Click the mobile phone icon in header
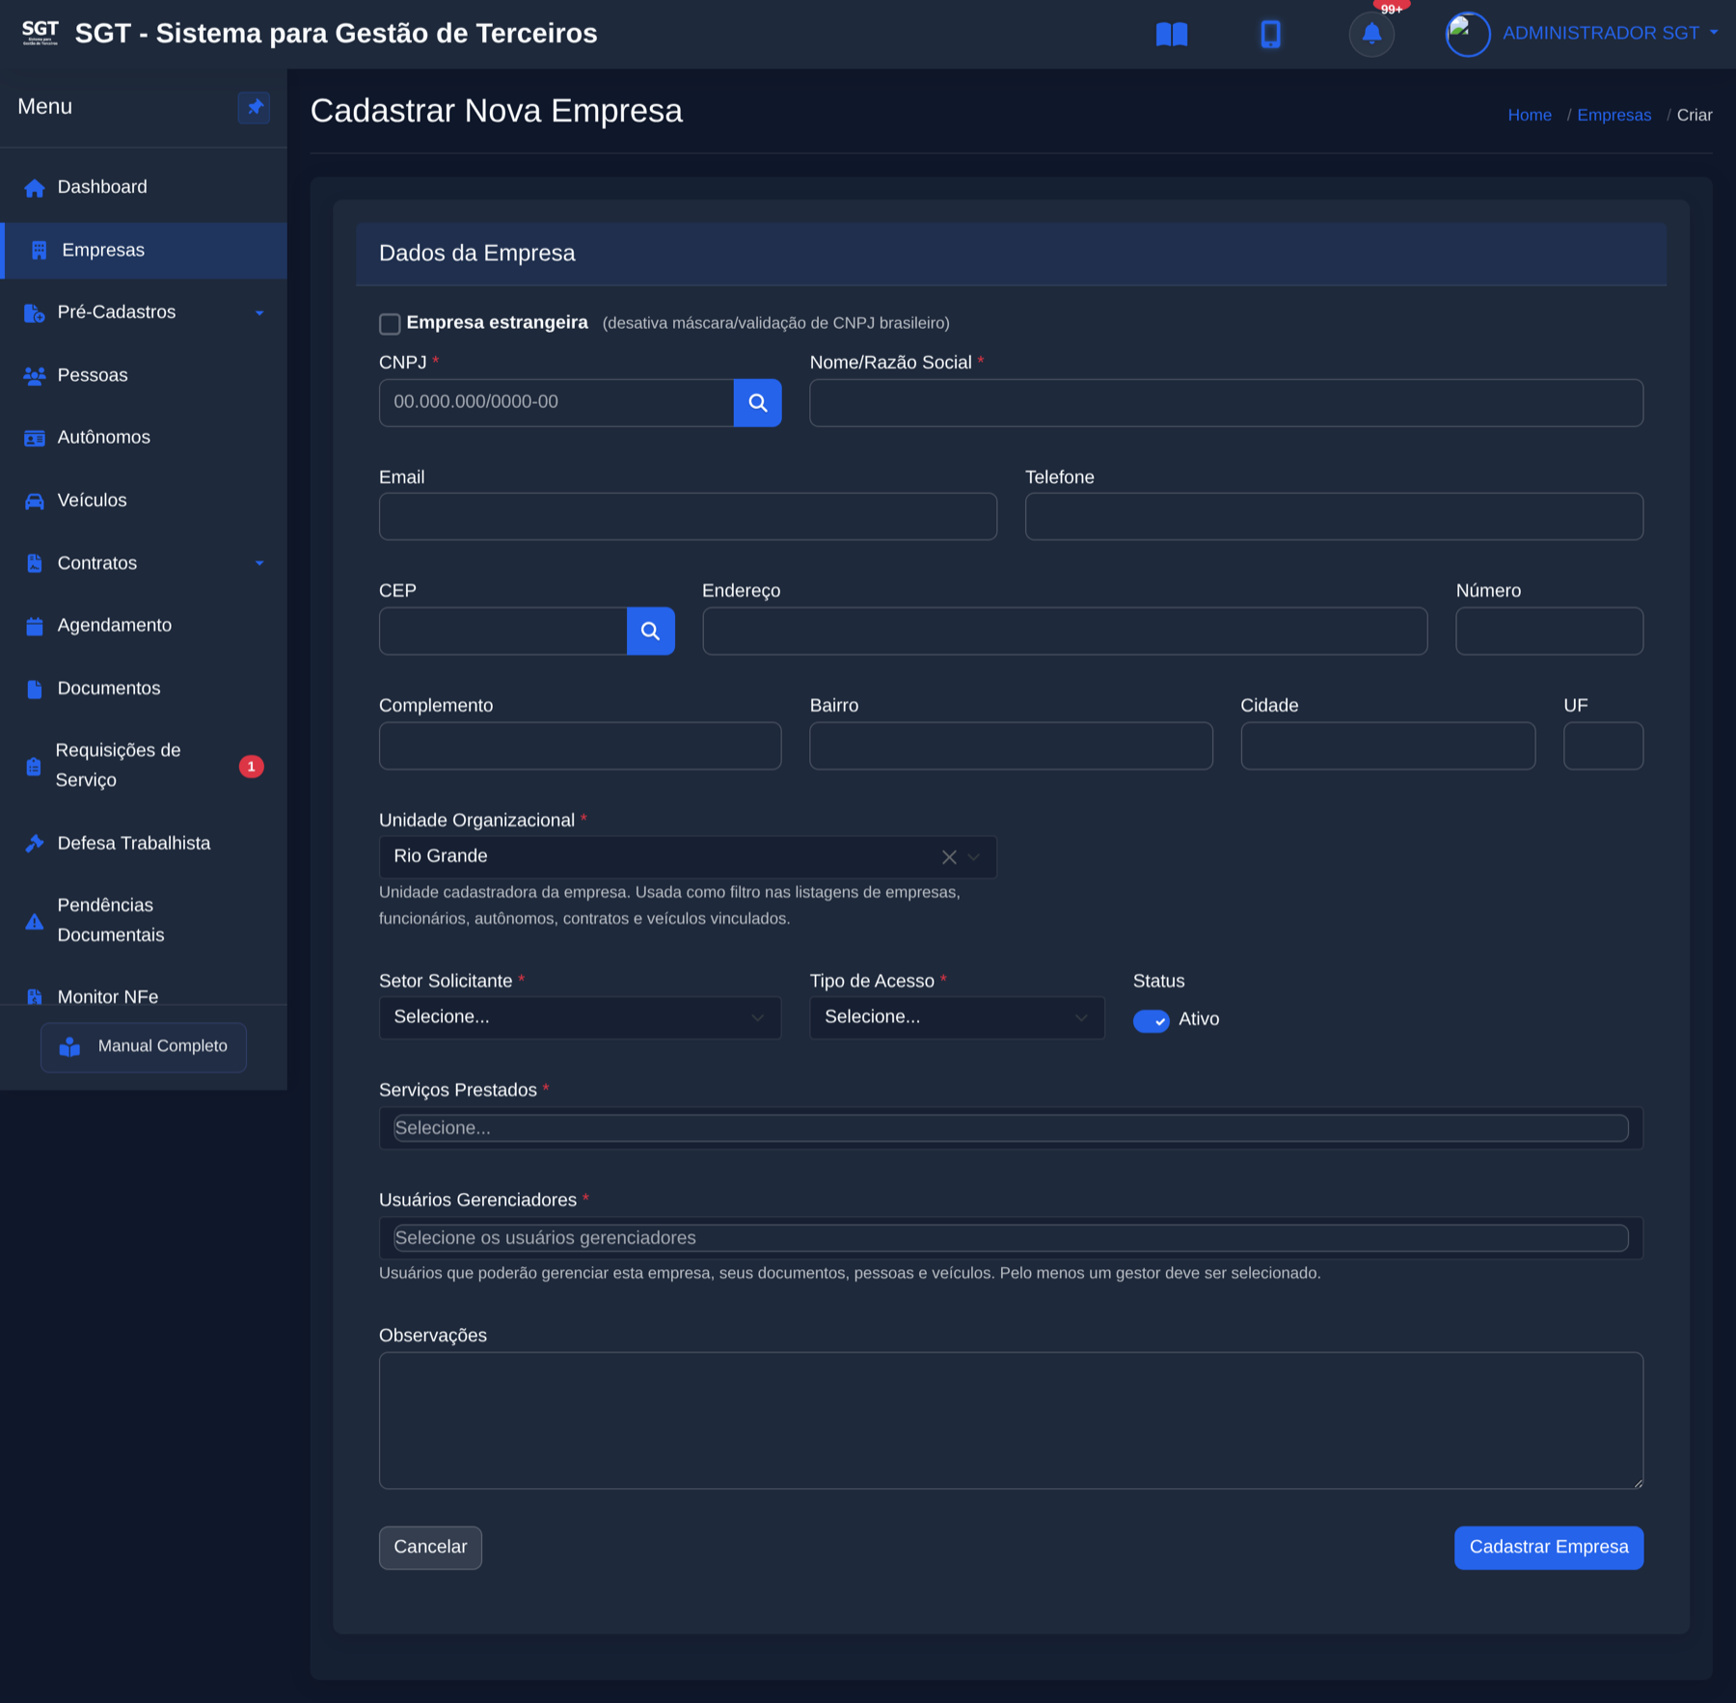 pyautogui.click(x=1270, y=35)
